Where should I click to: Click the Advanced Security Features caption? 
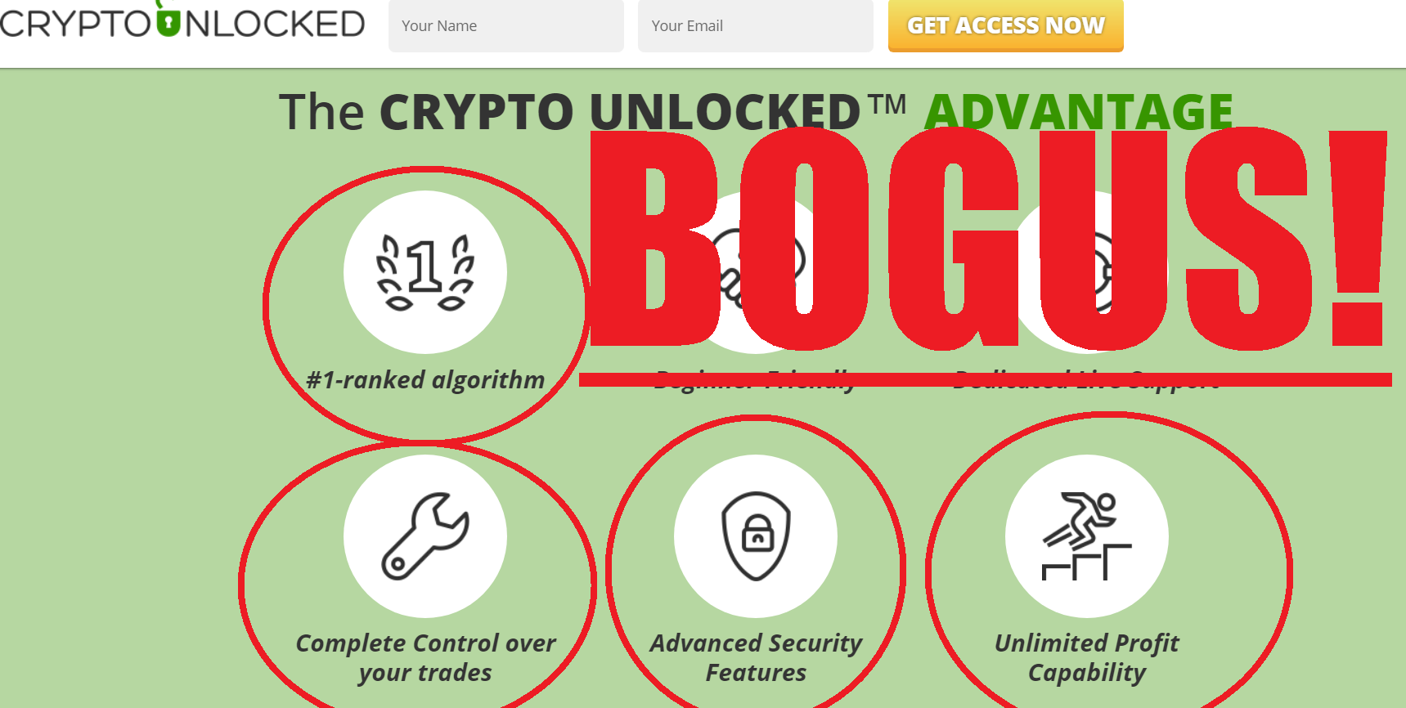click(x=756, y=657)
